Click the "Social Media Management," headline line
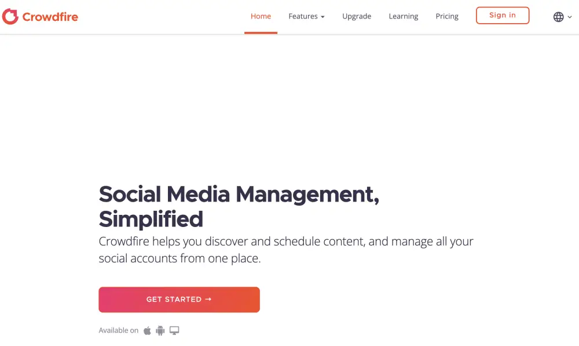 (x=239, y=194)
